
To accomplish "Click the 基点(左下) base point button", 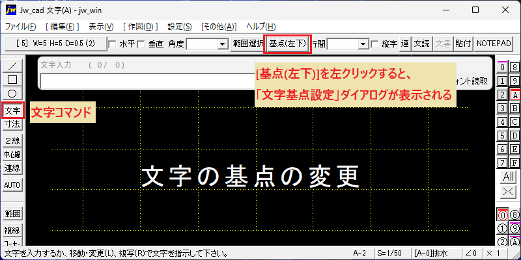I will click(x=288, y=44).
